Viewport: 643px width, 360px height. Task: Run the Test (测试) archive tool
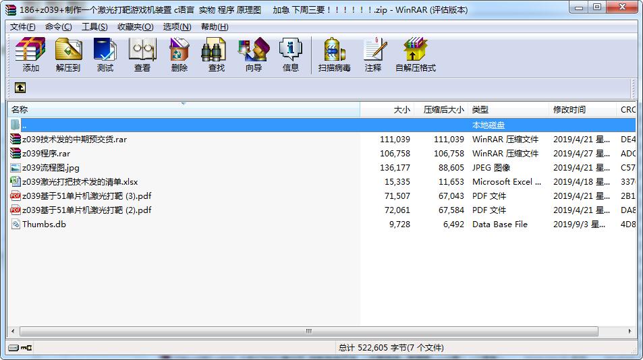pyautogui.click(x=105, y=55)
